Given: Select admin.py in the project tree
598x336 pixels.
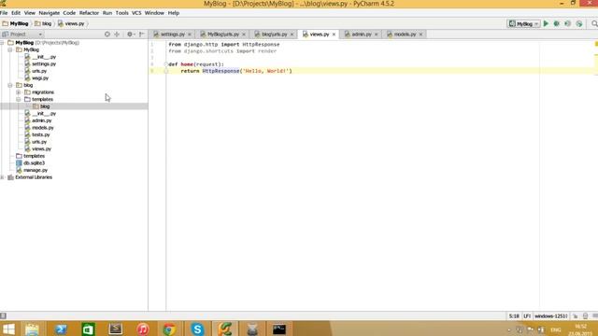Looking at the screenshot, I should click(41, 120).
